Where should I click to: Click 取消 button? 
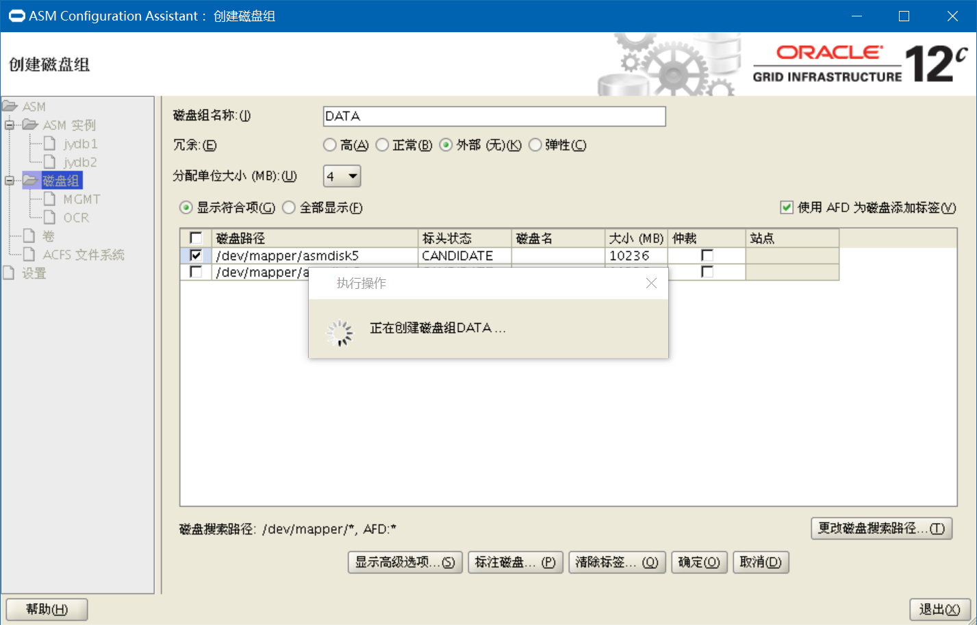761,562
